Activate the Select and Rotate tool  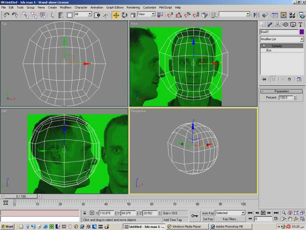click(124, 15)
